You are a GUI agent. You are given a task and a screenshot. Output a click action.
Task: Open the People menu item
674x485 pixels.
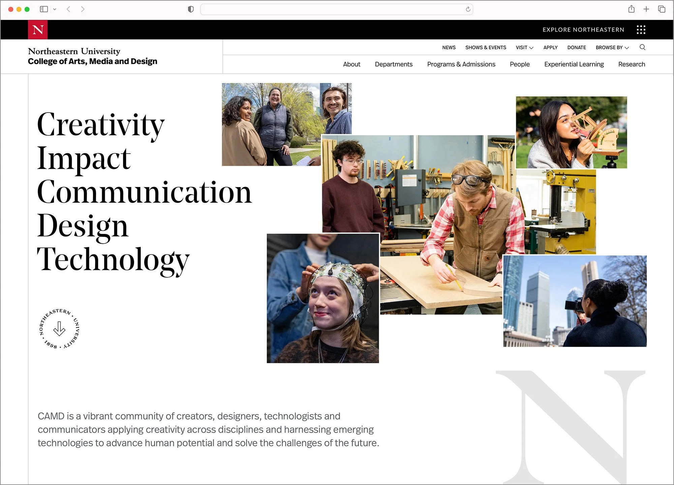(x=520, y=64)
